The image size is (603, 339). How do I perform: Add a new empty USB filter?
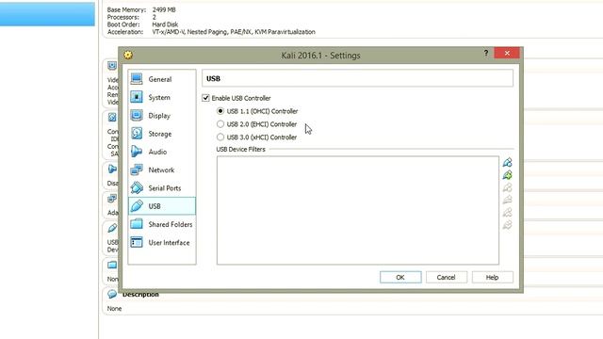click(507, 163)
